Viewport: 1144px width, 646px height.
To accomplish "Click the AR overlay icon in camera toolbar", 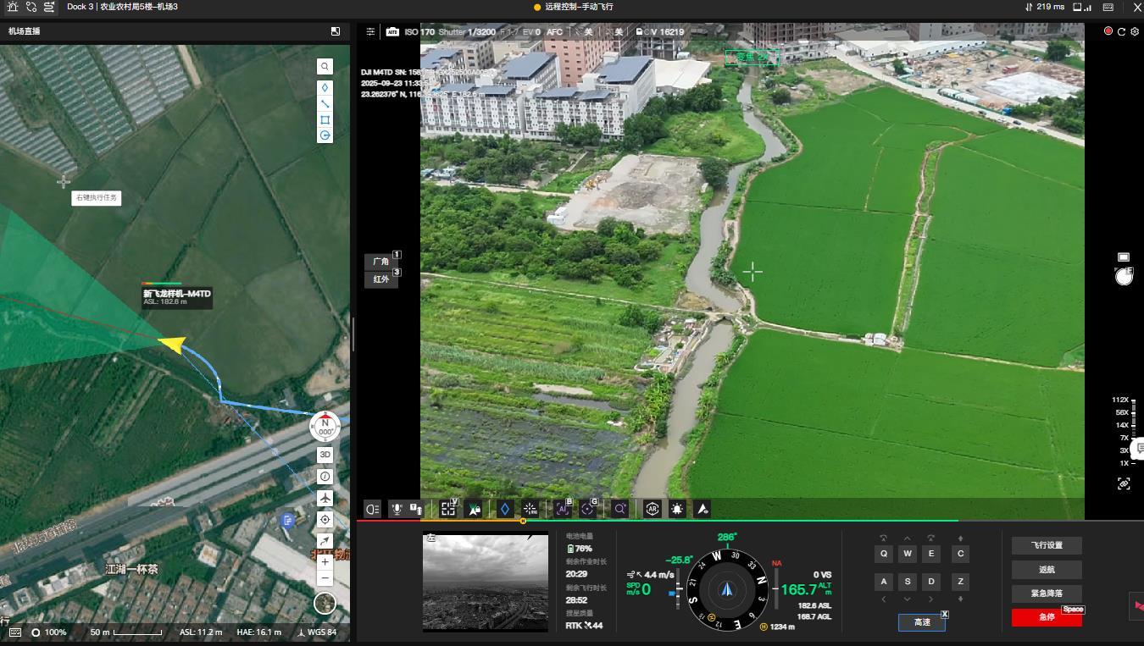I will pos(653,509).
